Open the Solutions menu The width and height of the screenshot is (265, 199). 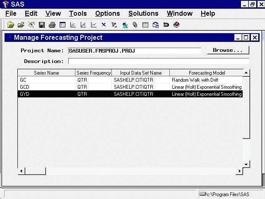click(143, 14)
